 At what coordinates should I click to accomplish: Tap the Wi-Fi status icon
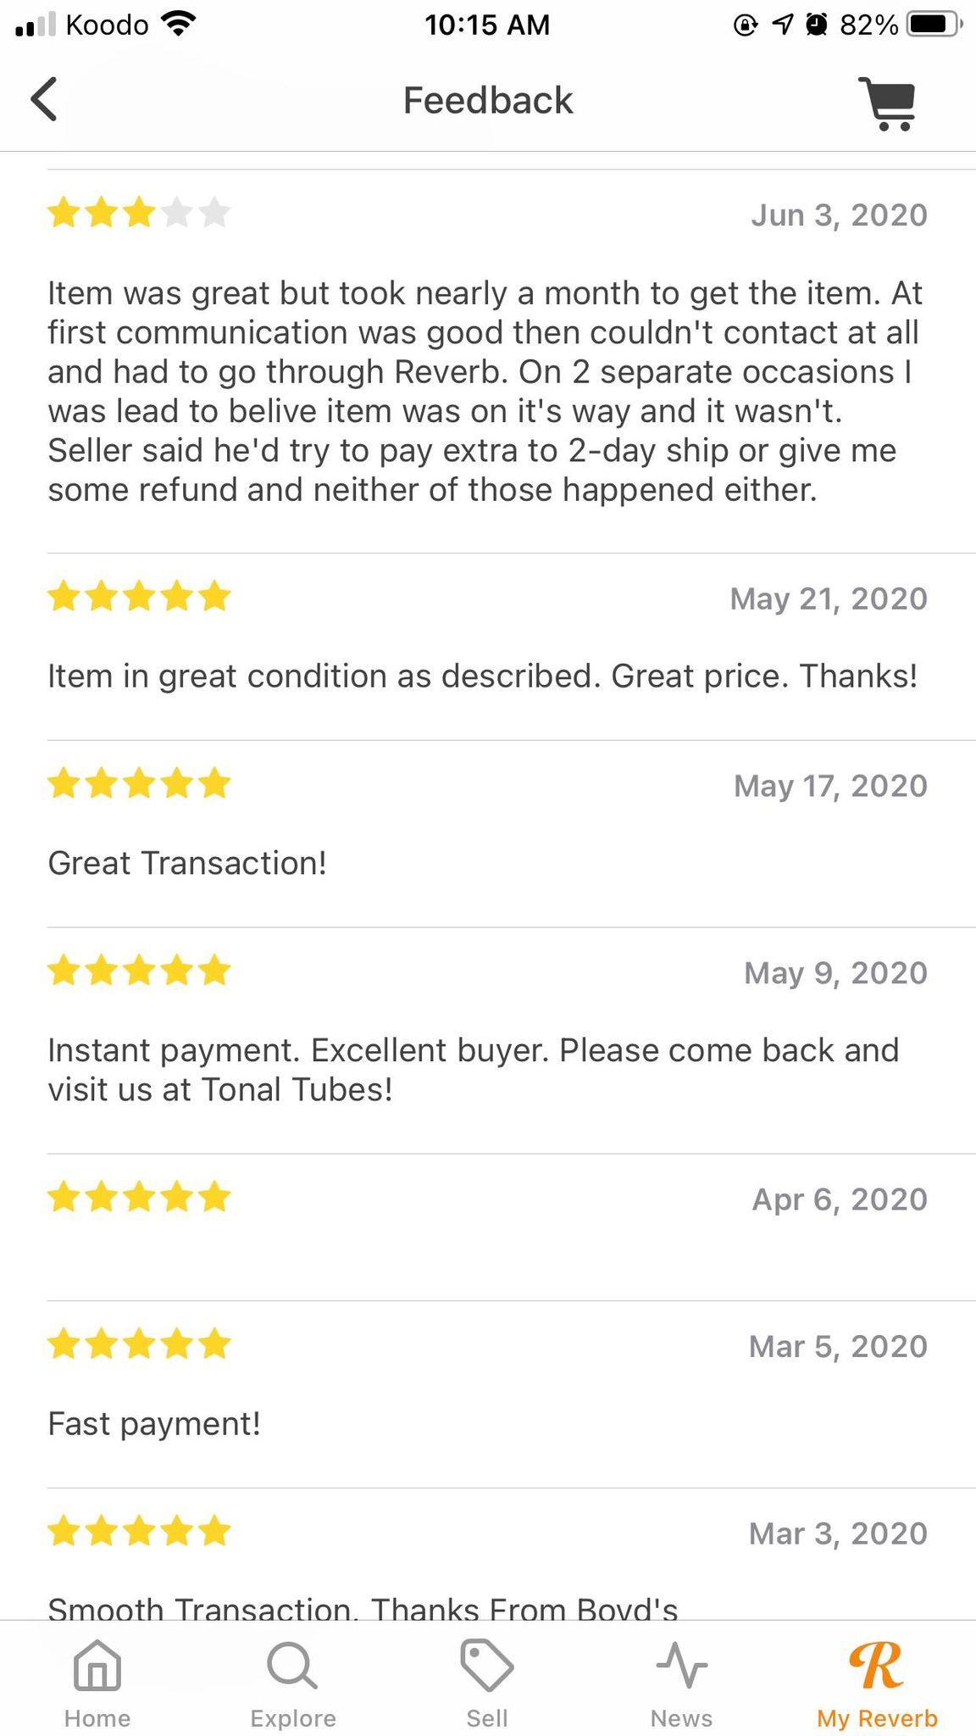(178, 24)
